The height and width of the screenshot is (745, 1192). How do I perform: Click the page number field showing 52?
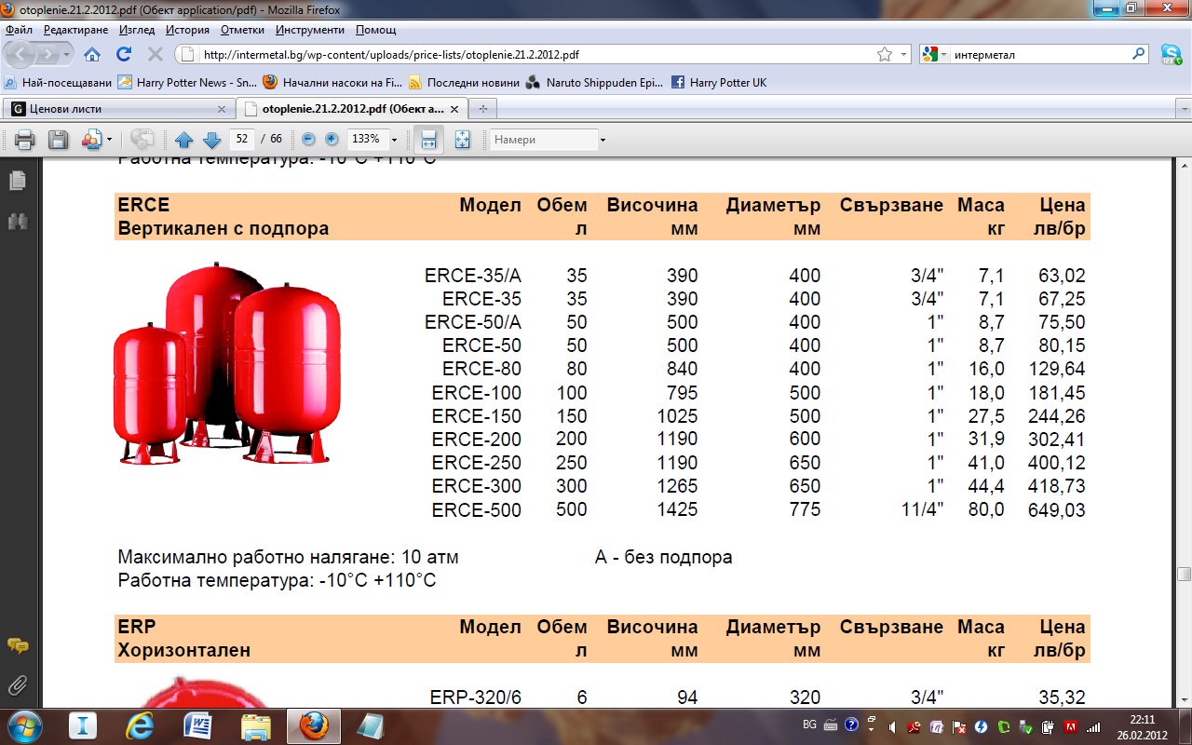click(x=242, y=140)
